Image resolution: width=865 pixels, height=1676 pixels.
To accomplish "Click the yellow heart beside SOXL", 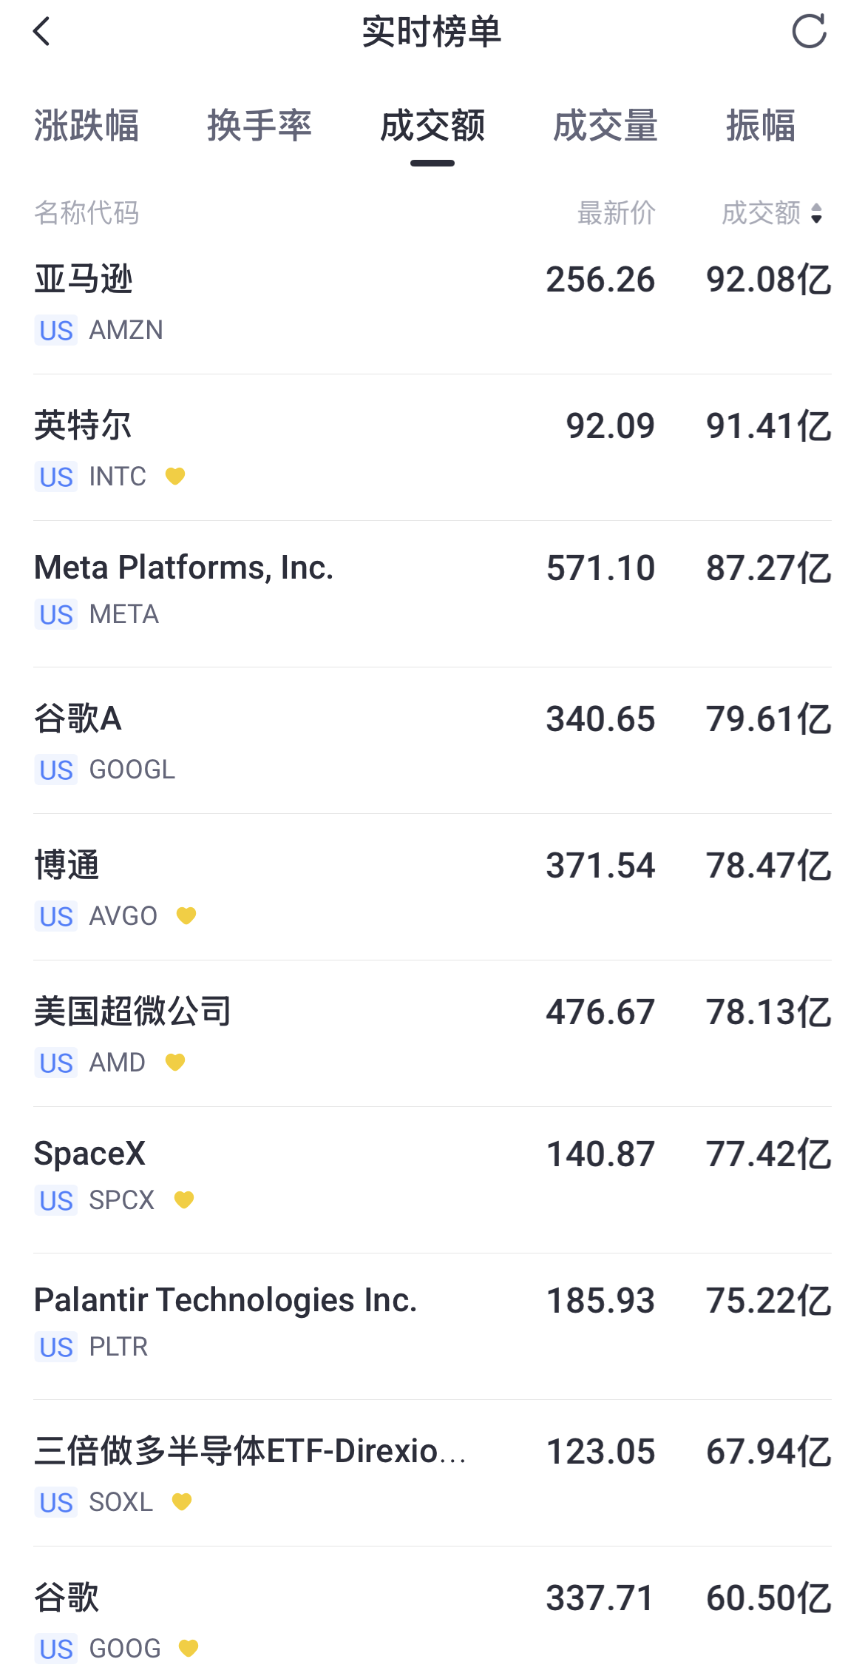I will (182, 1501).
